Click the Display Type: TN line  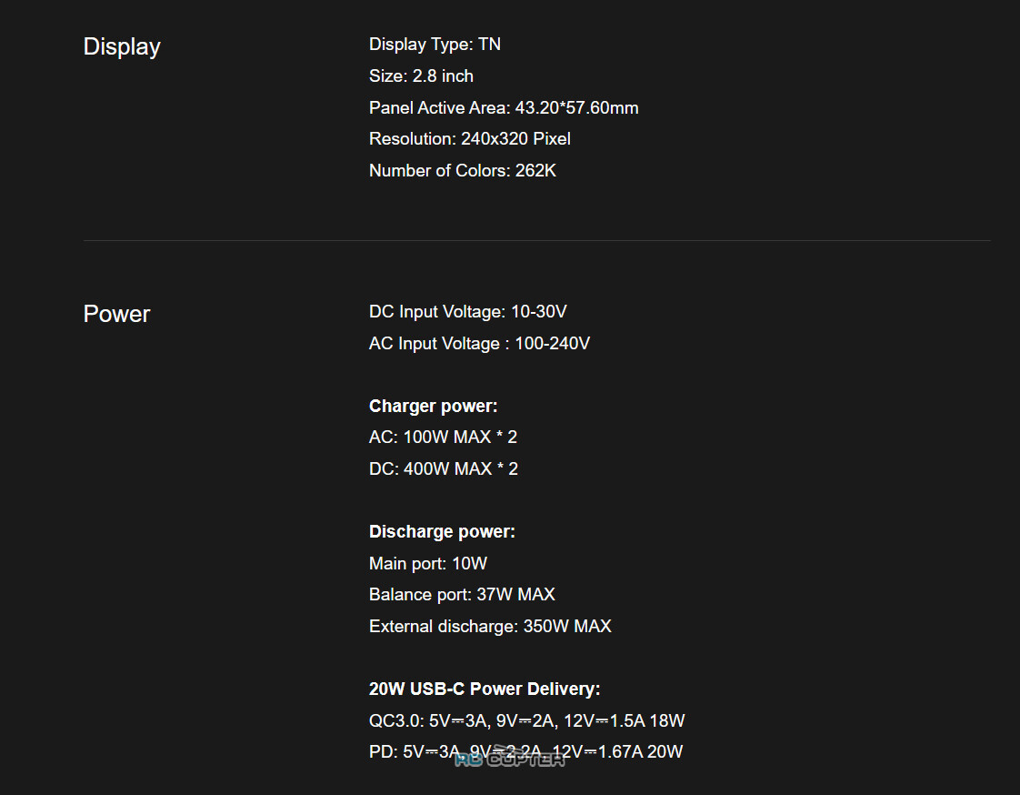tap(435, 45)
